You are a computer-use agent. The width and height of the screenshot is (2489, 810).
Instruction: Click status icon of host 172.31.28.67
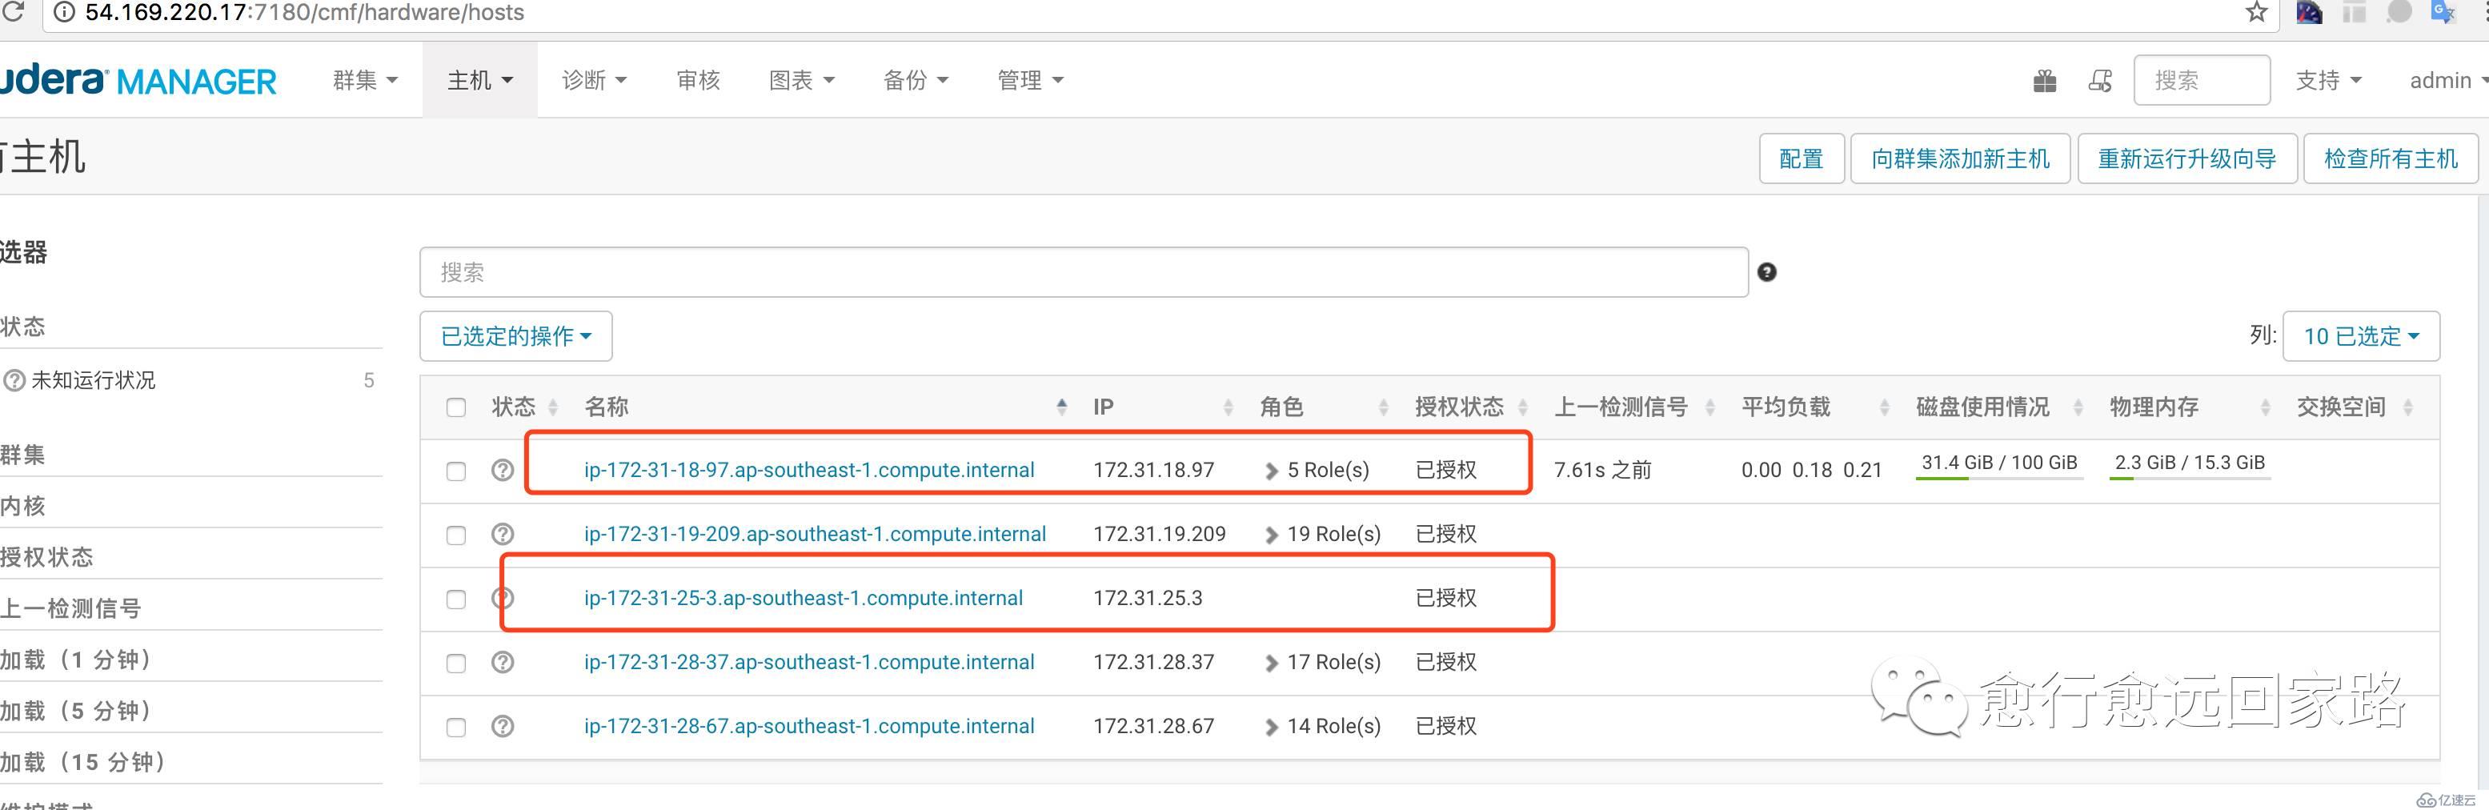click(x=503, y=726)
